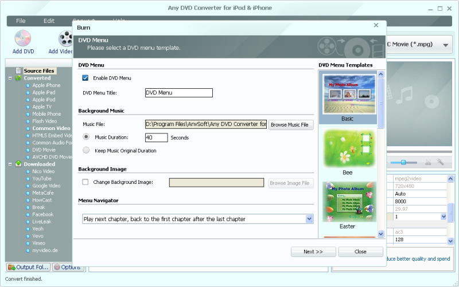
Task: Click the templates list scroll up arrow
Action: point(381,74)
